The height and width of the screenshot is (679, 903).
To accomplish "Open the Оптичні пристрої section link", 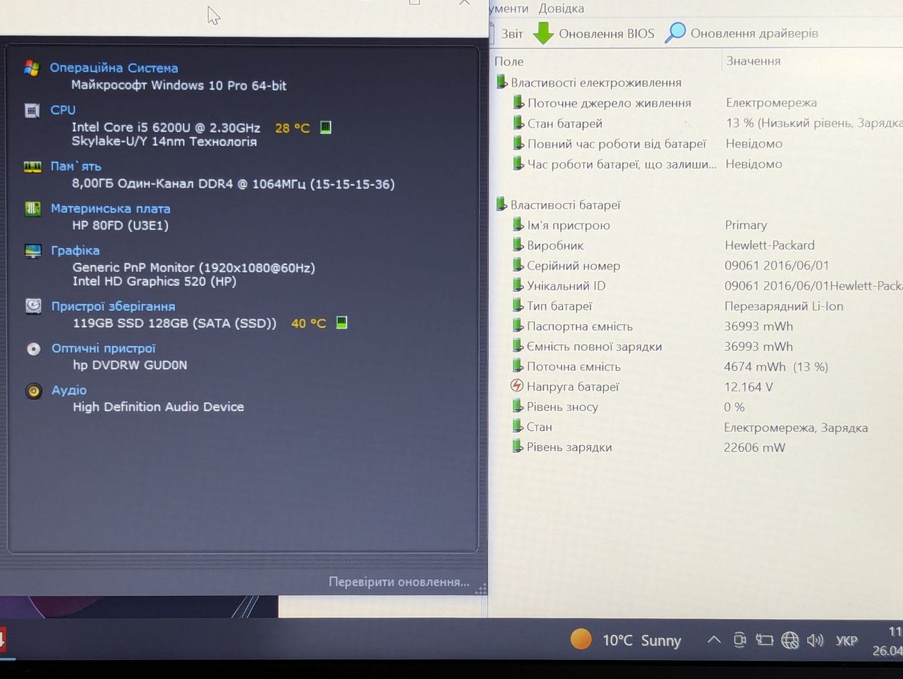I will pyautogui.click(x=104, y=348).
